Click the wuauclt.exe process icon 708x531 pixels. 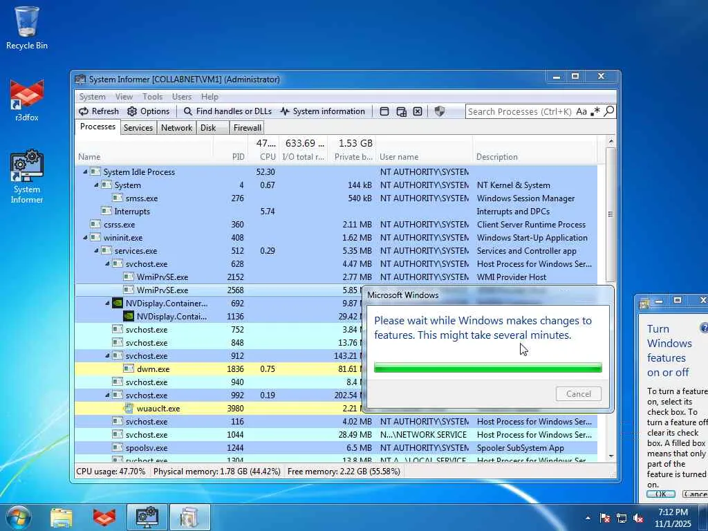click(x=129, y=408)
